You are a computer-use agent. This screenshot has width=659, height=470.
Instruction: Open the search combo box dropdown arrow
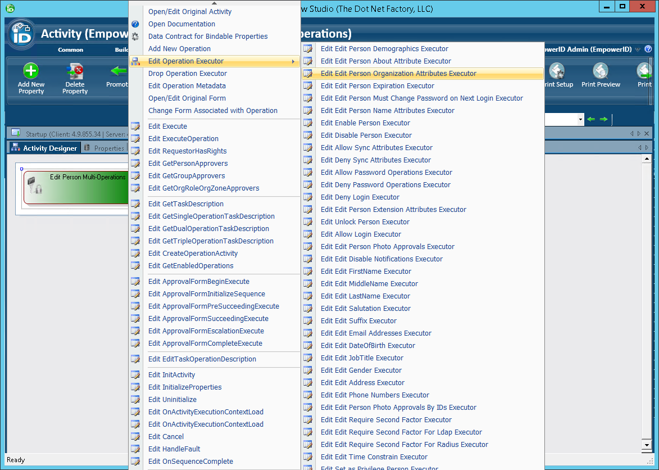point(580,119)
